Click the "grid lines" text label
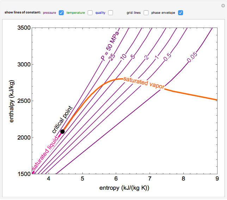 click(x=134, y=13)
